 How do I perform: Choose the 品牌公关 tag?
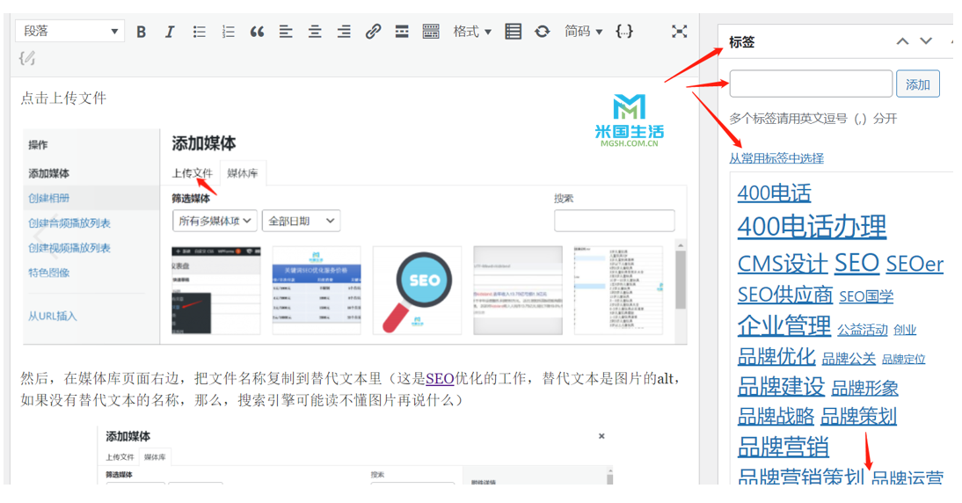(x=849, y=359)
